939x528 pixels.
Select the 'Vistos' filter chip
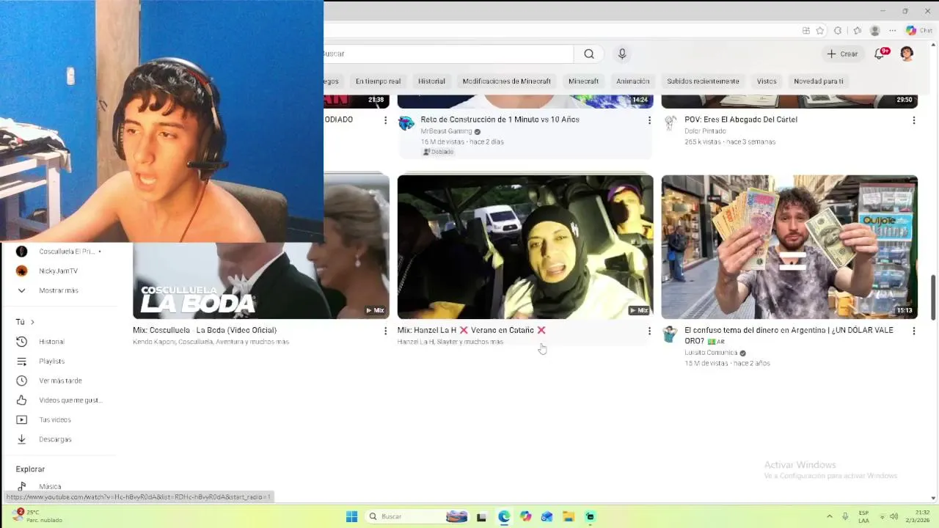tap(767, 81)
